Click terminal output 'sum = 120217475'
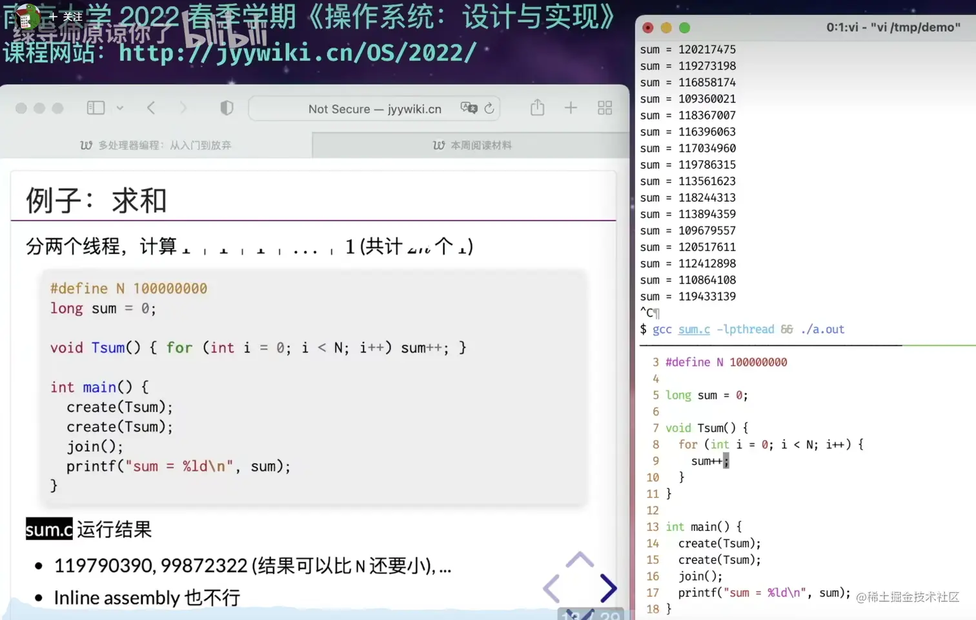The image size is (976, 620). (x=688, y=50)
